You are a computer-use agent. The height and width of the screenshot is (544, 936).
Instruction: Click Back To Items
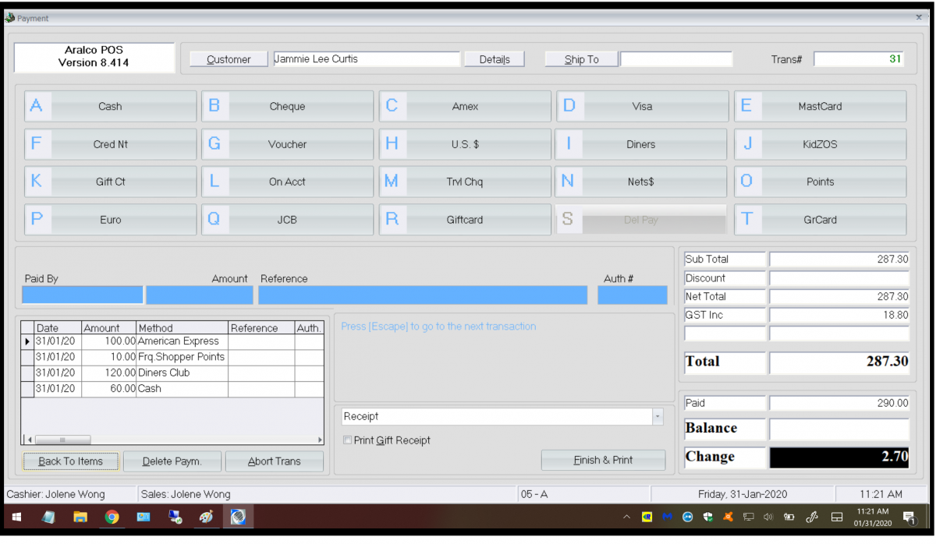pos(70,461)
